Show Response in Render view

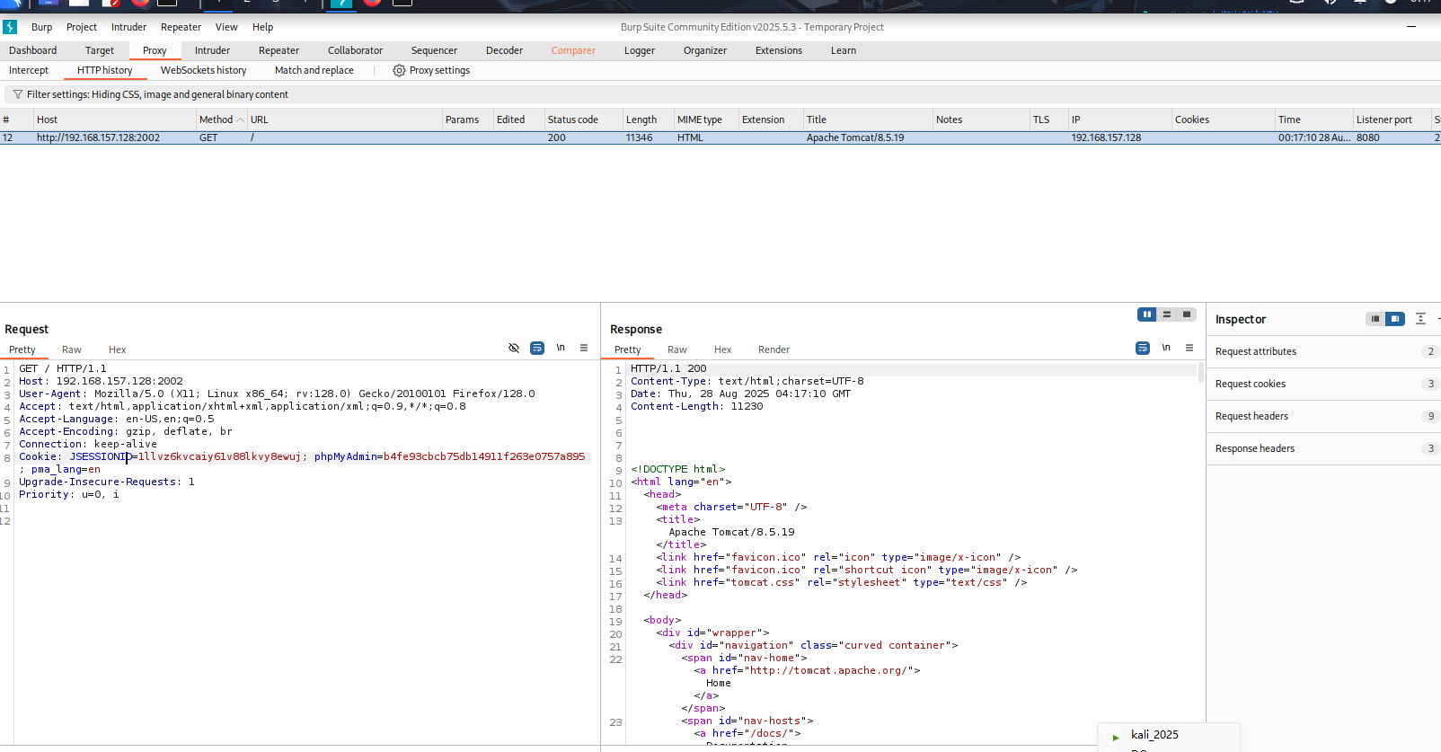click(x=774, y=349)
